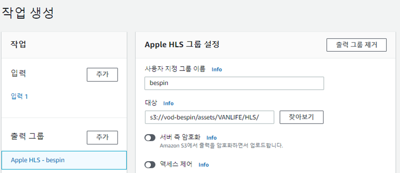Click the 출력 그룹 제거 button
This screenshot has height=173, width=400.
(x=356, y=45)
